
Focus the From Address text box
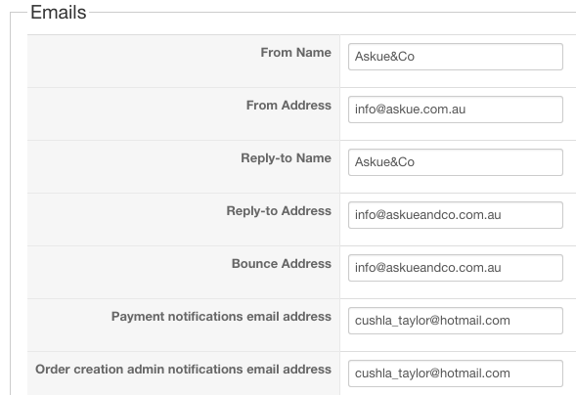tap(456, 110)
